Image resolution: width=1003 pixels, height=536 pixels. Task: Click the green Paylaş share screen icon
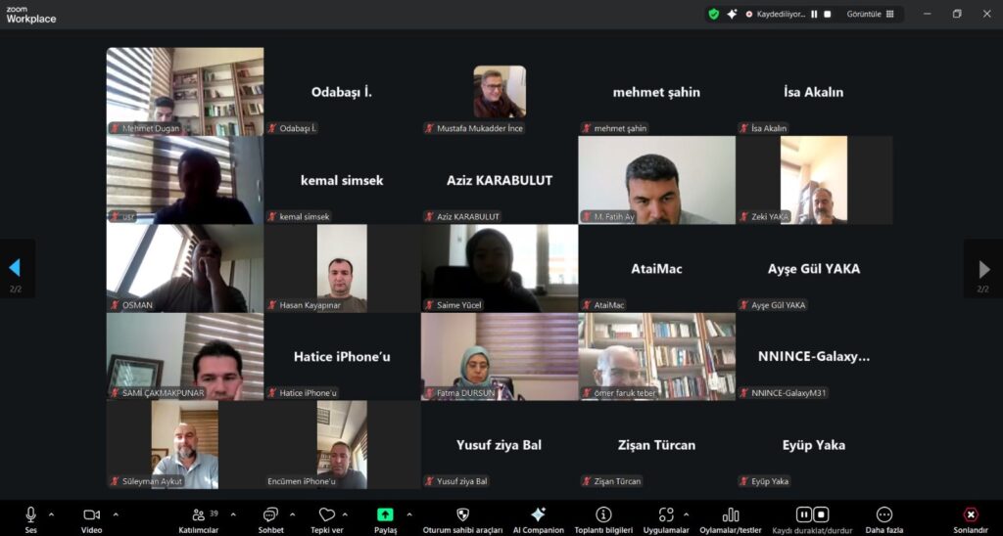tap(385, 514)
